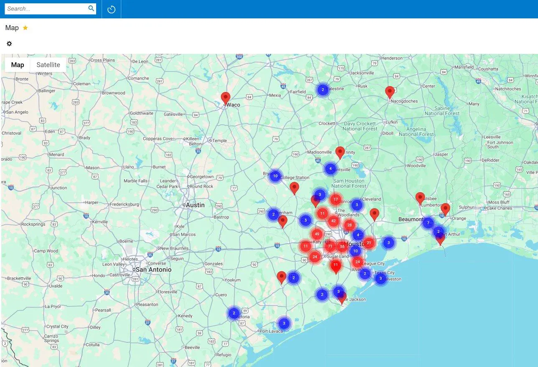This screenshot has width=538, height=367.
Task: Click the red cluster labeled 42
Action: [x=333, y=221]
